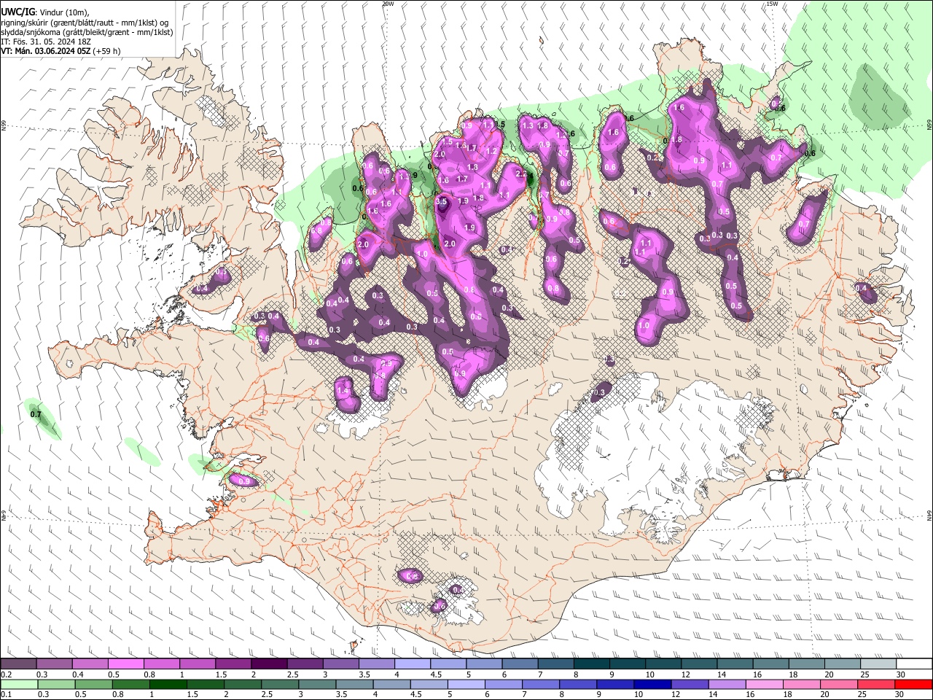The height and width of the screenshot is (700, 933).
Task: Click the "10" value in the upper legend
Action: pyautogui.click(x=649, y=674)
